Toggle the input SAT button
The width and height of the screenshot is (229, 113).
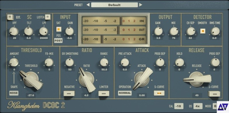59,29
